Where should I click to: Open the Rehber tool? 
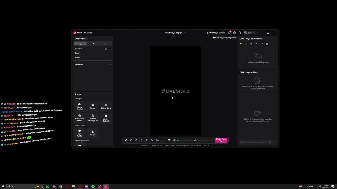(93, 106)
